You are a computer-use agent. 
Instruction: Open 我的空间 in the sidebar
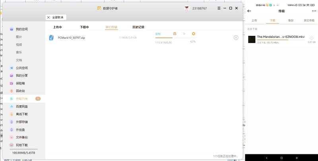(x=22, y=29)
